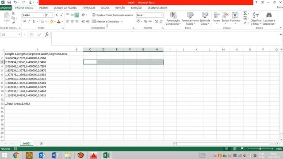This screenshot has height=159, width=283.
Task: Toggle underline S formatting
Action: pos(34,22)
